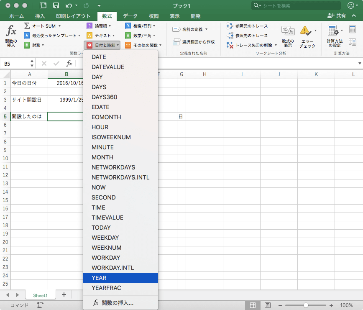Image resolution: width=363 pixels, height=310 pixels.
Task: Go to previous sheet arrow
Action: pyautogui.click(x=8, y=295)
